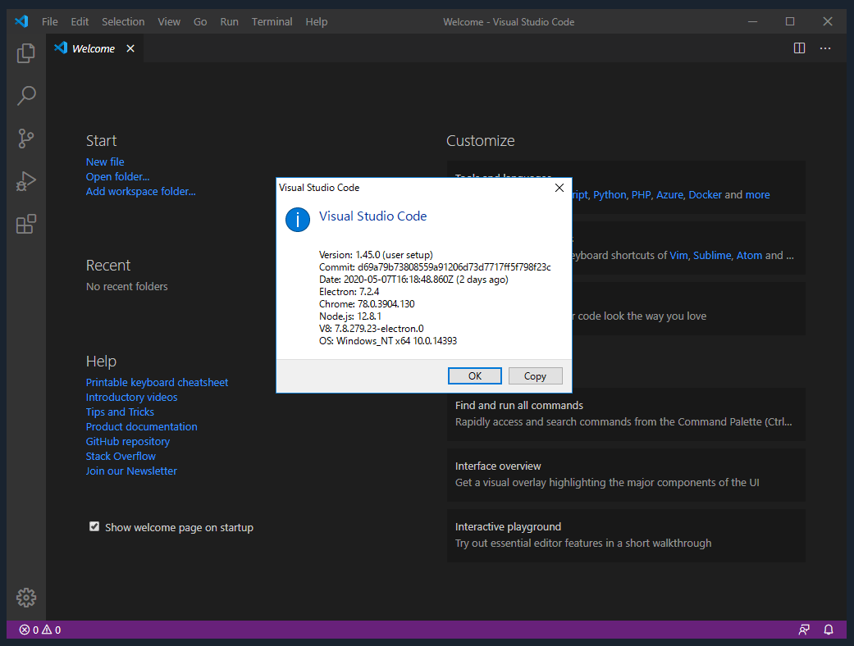The height and width of the screenshot is (646, 854).
Task: Click the Docker link
Action: pyautogui.click(x=705, y=195)
